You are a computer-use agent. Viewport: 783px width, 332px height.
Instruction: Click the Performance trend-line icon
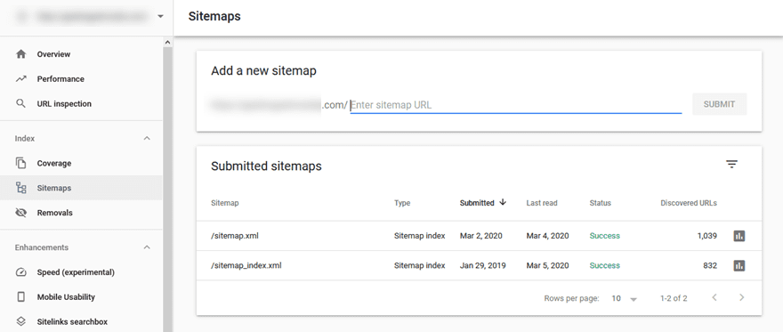[x=21, y=79]
